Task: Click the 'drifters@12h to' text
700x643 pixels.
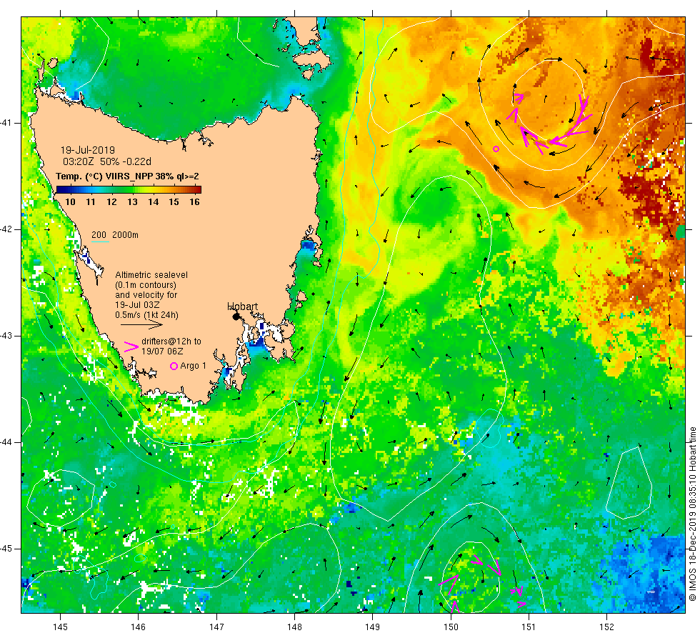Action: (171, 342)
